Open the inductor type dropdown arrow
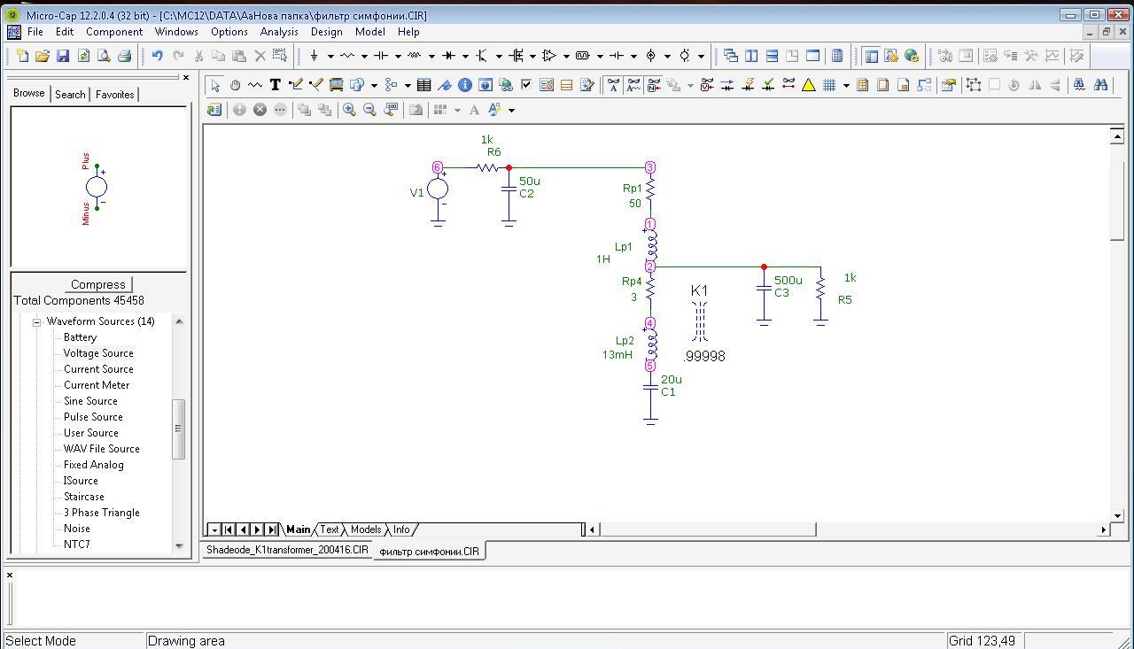Viewport: 1134px width, 649px height. click(431, 56)
